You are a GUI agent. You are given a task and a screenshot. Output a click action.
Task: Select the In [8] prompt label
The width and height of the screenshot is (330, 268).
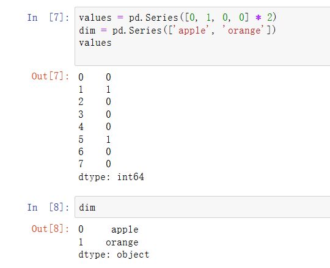(x=48, y=208)
